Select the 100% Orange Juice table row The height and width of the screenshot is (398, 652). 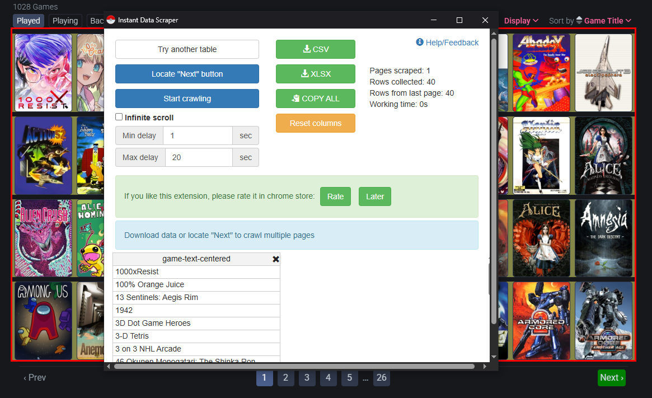[x=196, y=285]
